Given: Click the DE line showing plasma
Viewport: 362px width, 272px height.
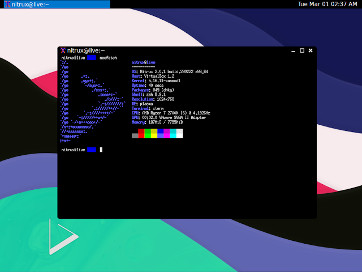Looking at the screenshot, I should [x=142, y=104].
